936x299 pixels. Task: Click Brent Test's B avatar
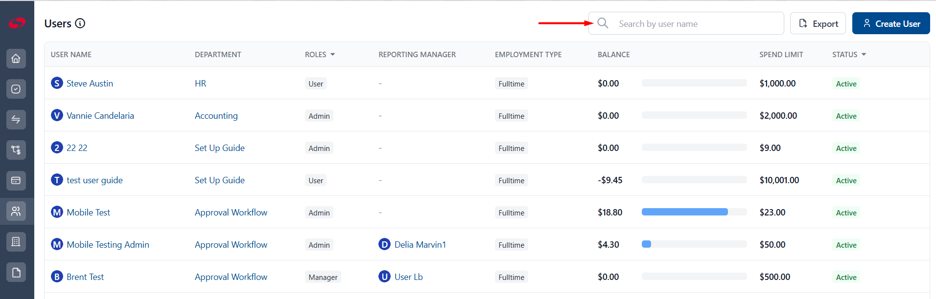[57, 277]
